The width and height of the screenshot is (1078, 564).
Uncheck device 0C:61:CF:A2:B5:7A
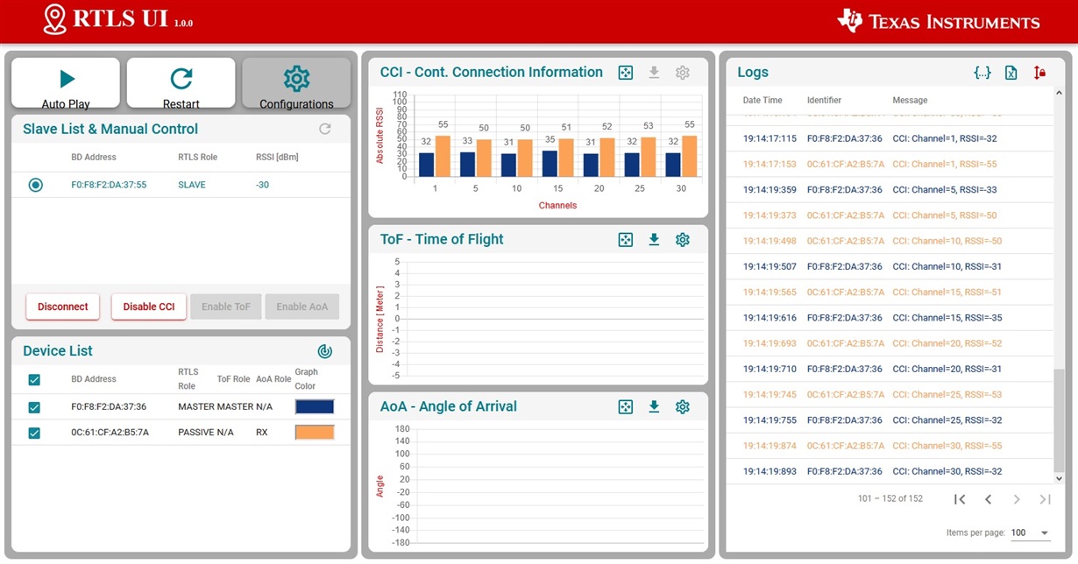click(34, 433)
